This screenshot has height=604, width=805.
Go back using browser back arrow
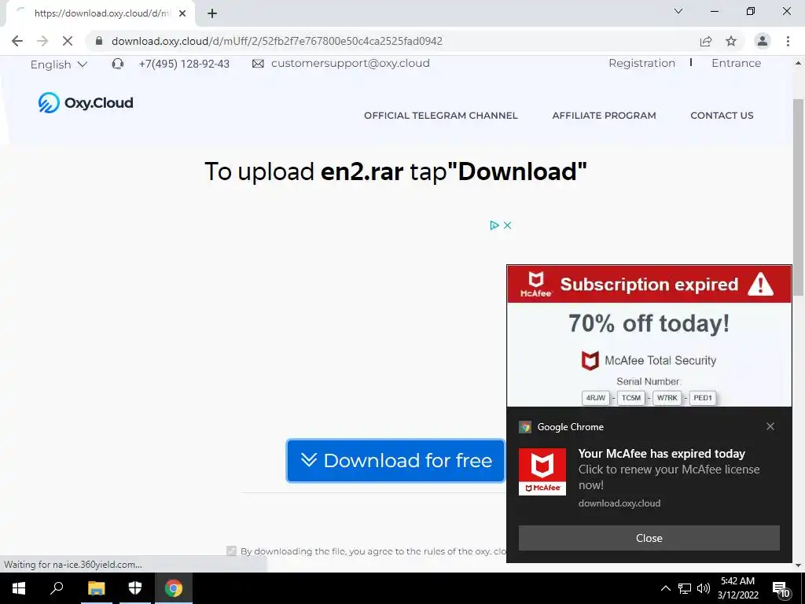click(x=17, y=41)
